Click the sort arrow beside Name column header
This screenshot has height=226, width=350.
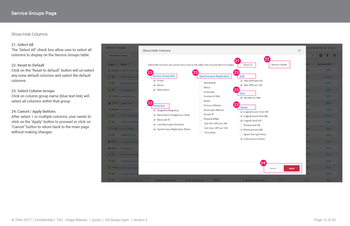128,64
